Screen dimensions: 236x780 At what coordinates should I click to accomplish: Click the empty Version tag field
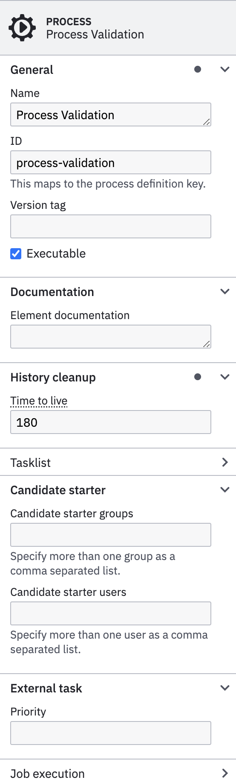pos(111,226)
